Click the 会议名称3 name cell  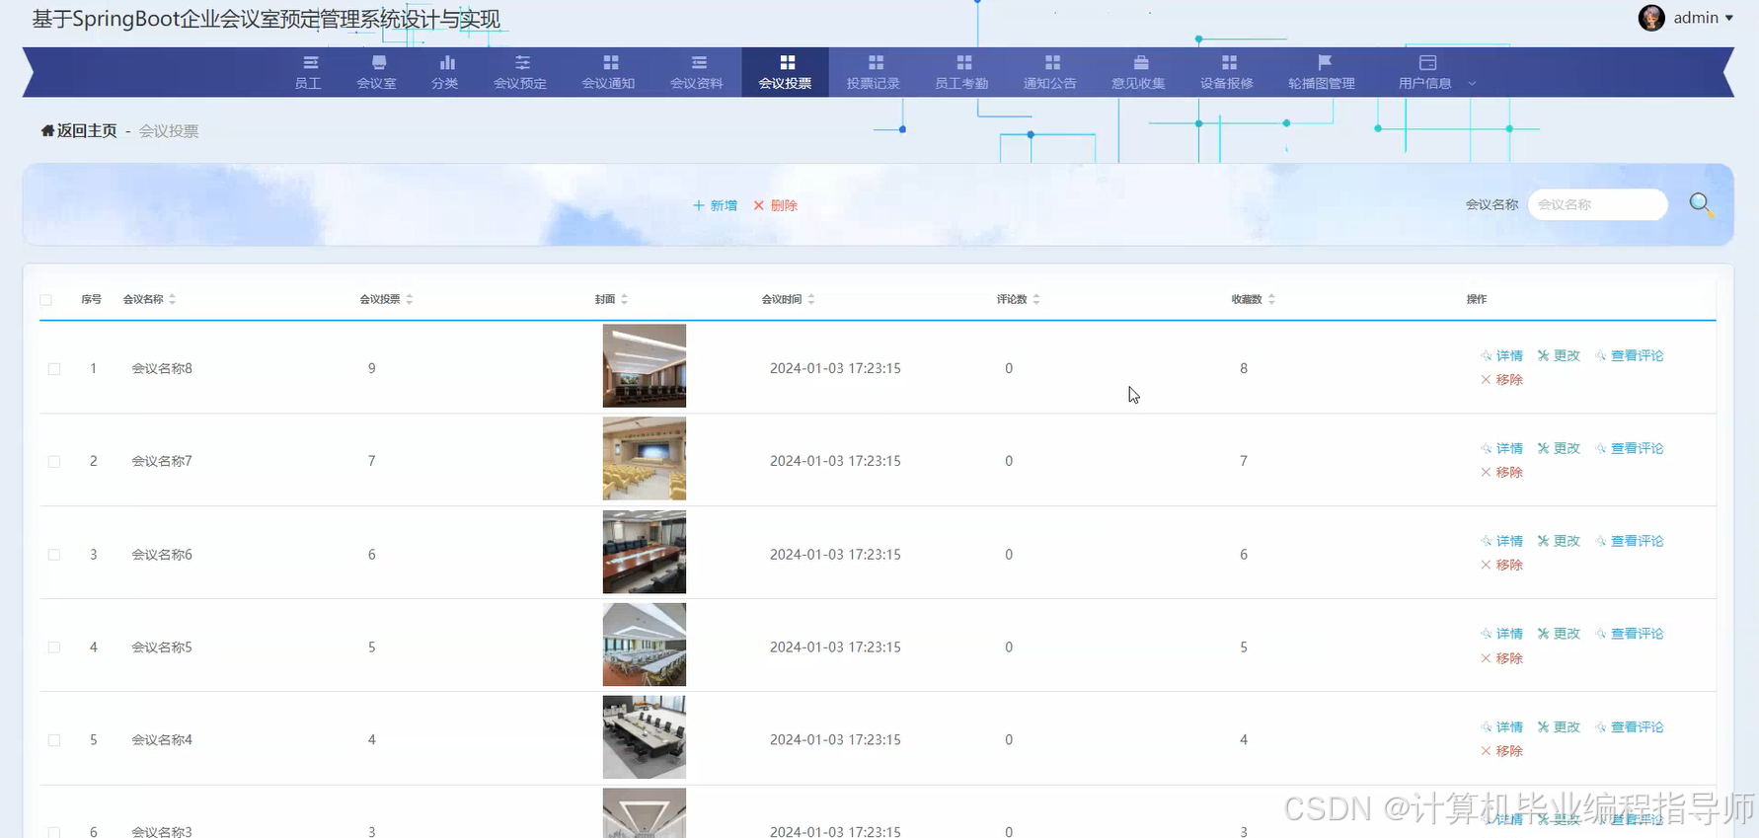(162, 831)
